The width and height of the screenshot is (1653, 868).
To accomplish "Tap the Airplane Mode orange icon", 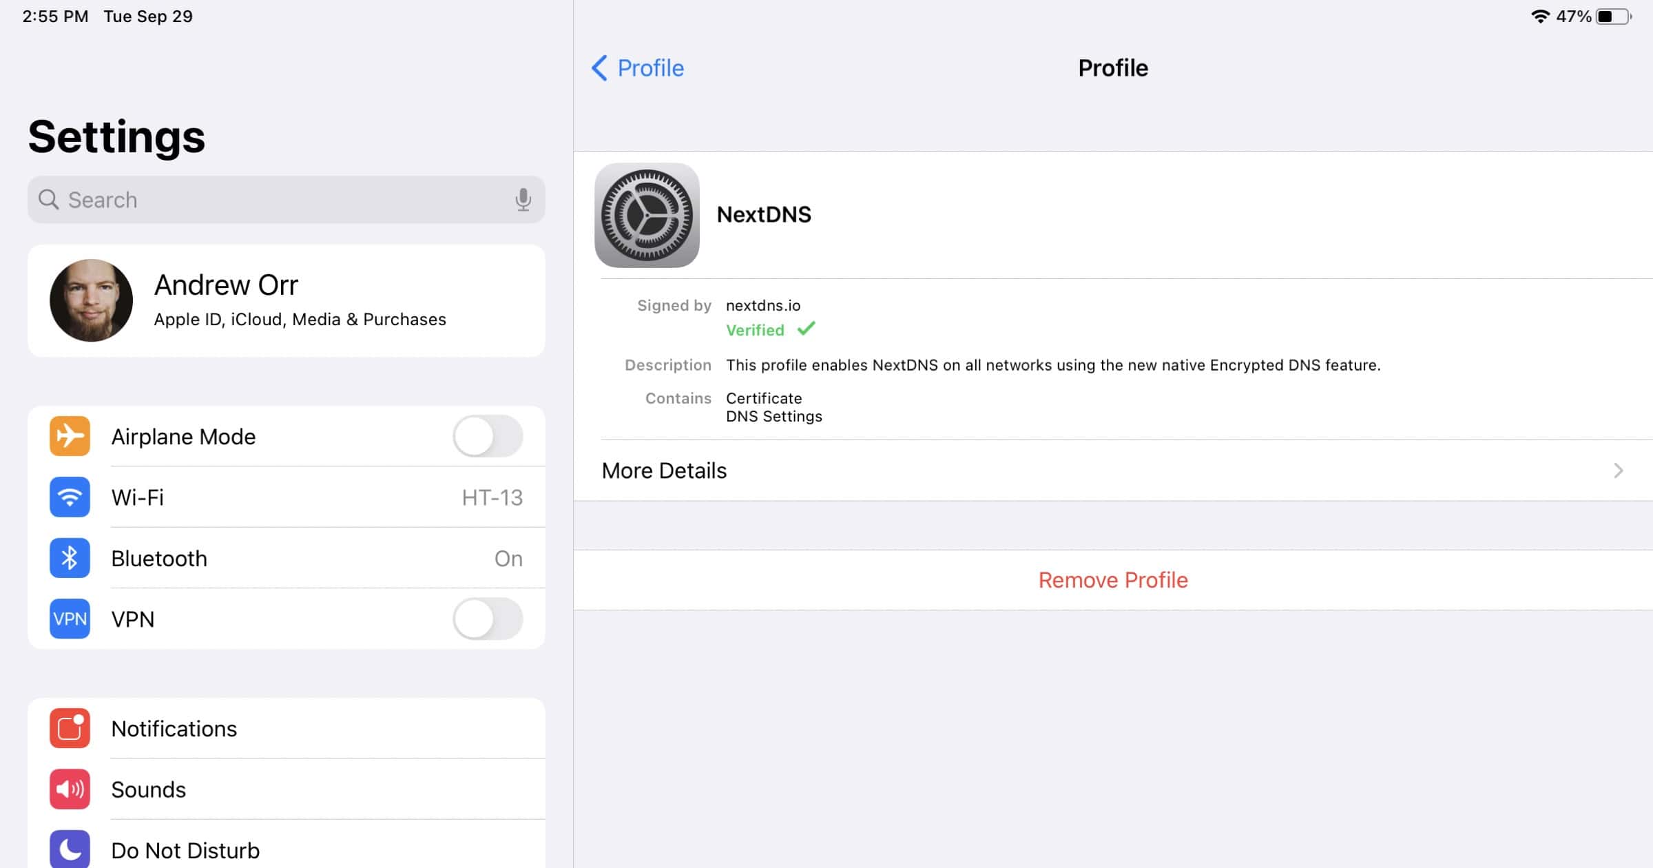I will [70, 436].
